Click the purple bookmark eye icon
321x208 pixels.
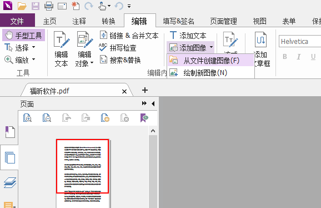pos(144,118)
